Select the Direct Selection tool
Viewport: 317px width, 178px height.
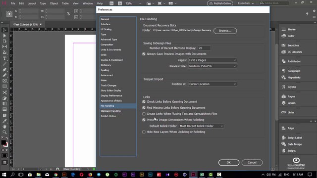4,36
